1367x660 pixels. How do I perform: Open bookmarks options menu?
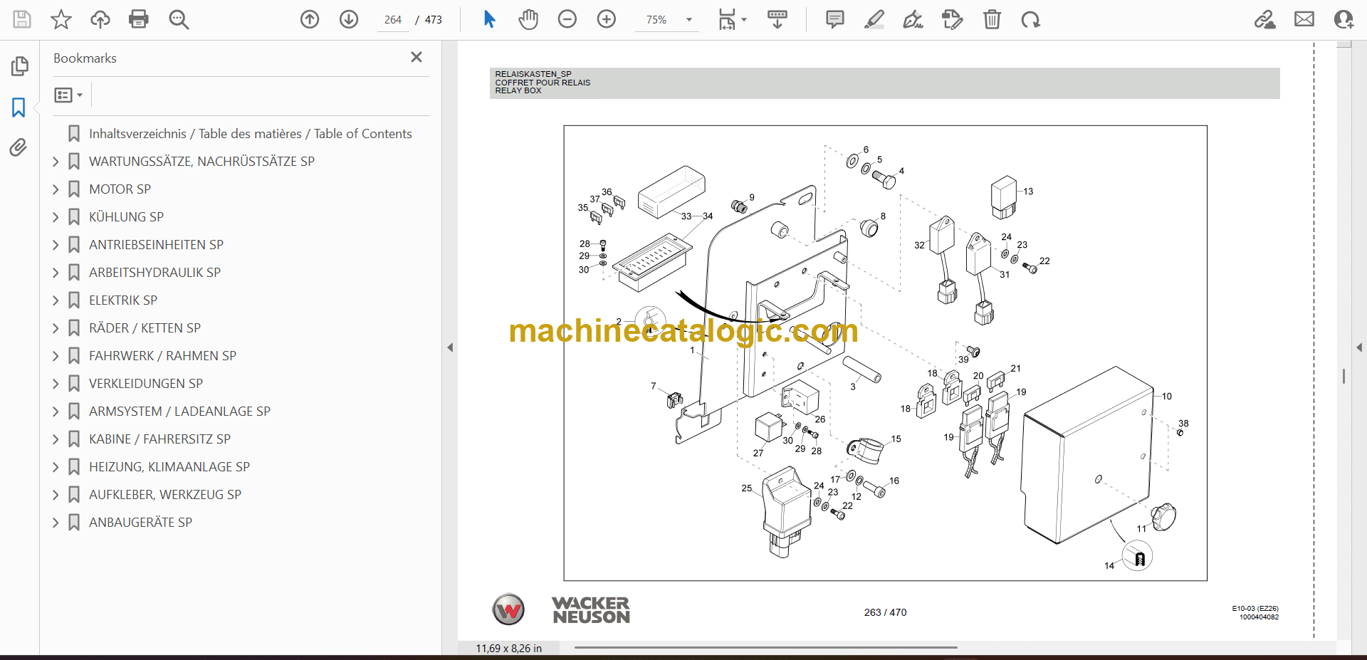68,95
